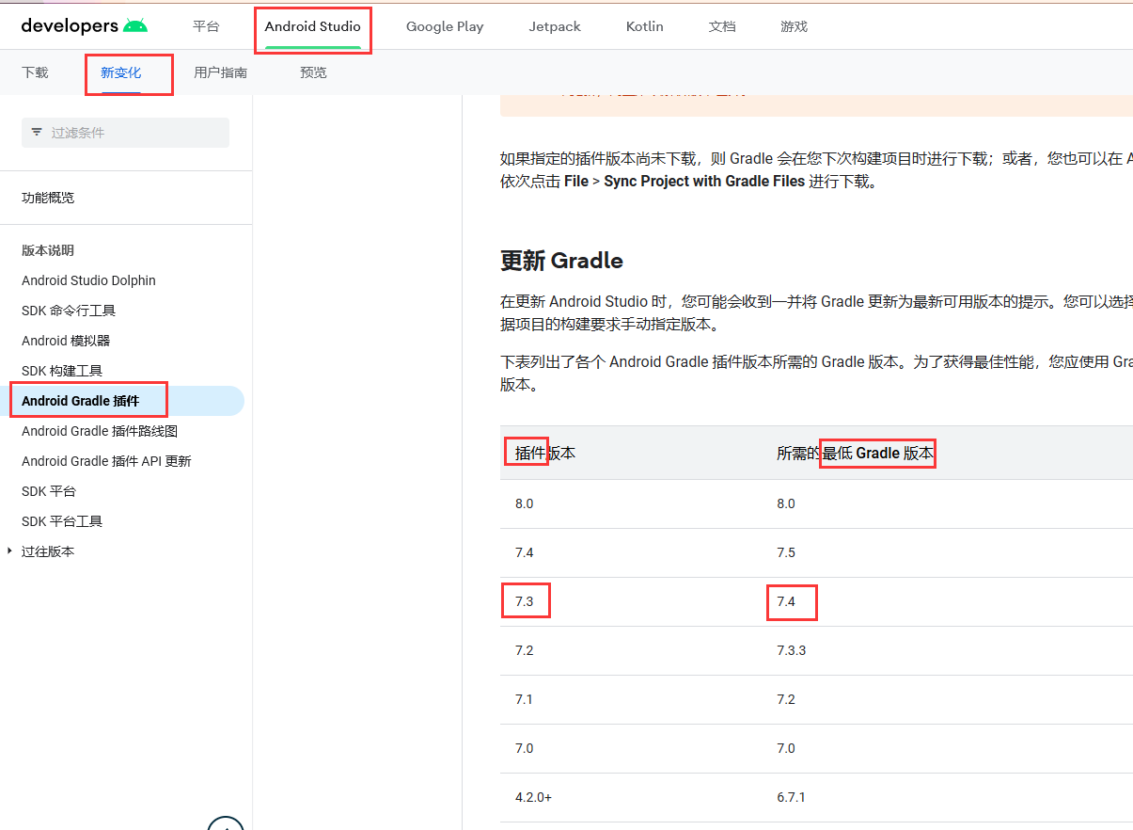Open SDK 平台工具 sidebar page
The width and height of the screenshot is (1133, 830).
click(62, 521)
